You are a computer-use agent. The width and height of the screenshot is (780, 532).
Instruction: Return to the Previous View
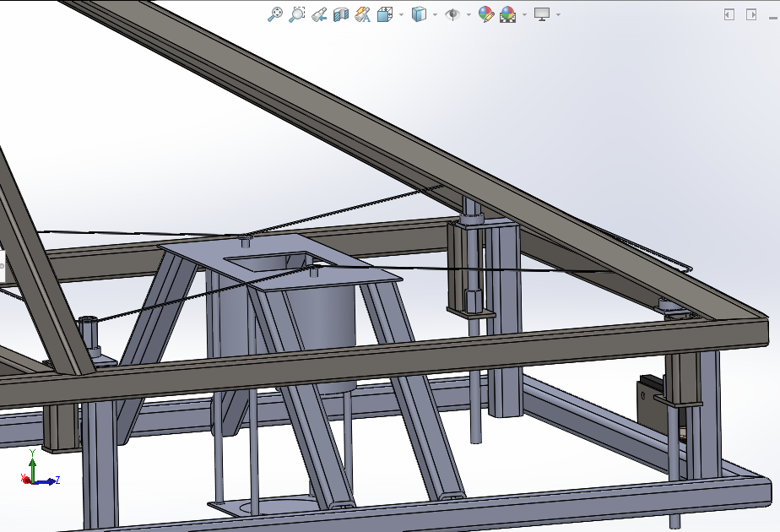click(319, 15)
